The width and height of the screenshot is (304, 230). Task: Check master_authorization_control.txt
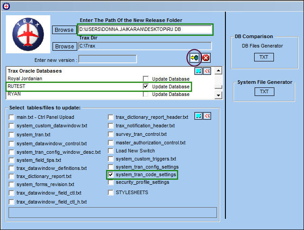click(x=111, y=143)
